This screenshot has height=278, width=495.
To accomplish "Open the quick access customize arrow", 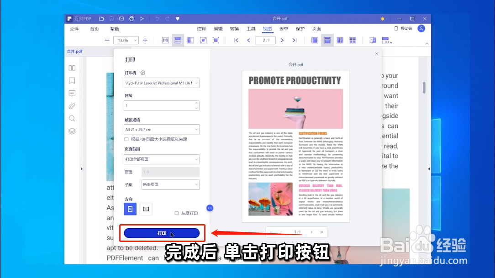I will click(178, 19).
